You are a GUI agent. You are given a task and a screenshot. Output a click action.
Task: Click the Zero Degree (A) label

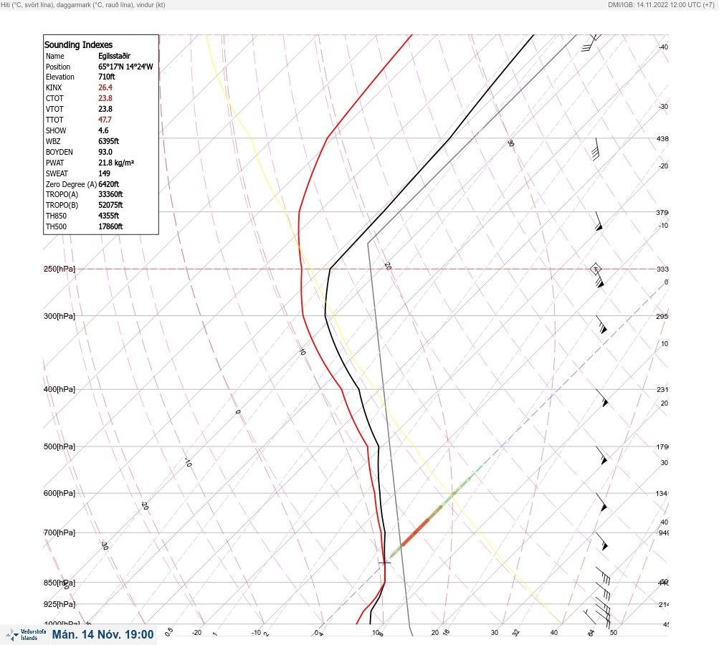[x=71, y=184]
